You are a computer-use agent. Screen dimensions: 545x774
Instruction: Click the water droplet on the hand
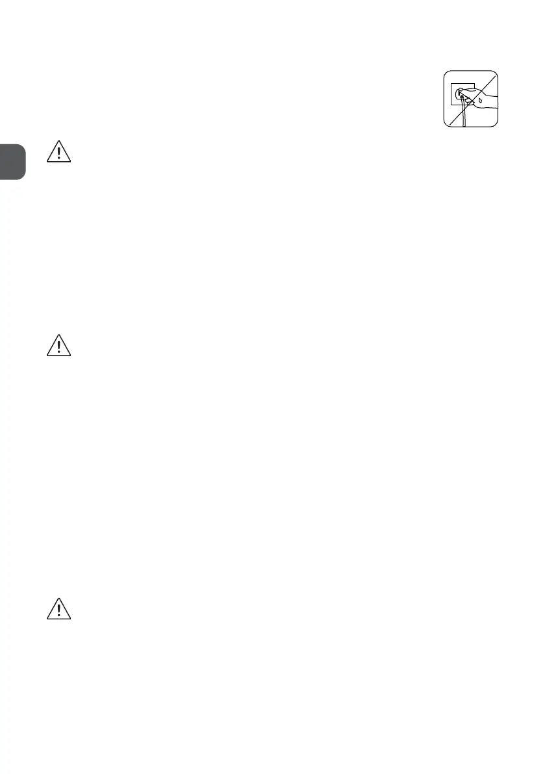(481, 100)
